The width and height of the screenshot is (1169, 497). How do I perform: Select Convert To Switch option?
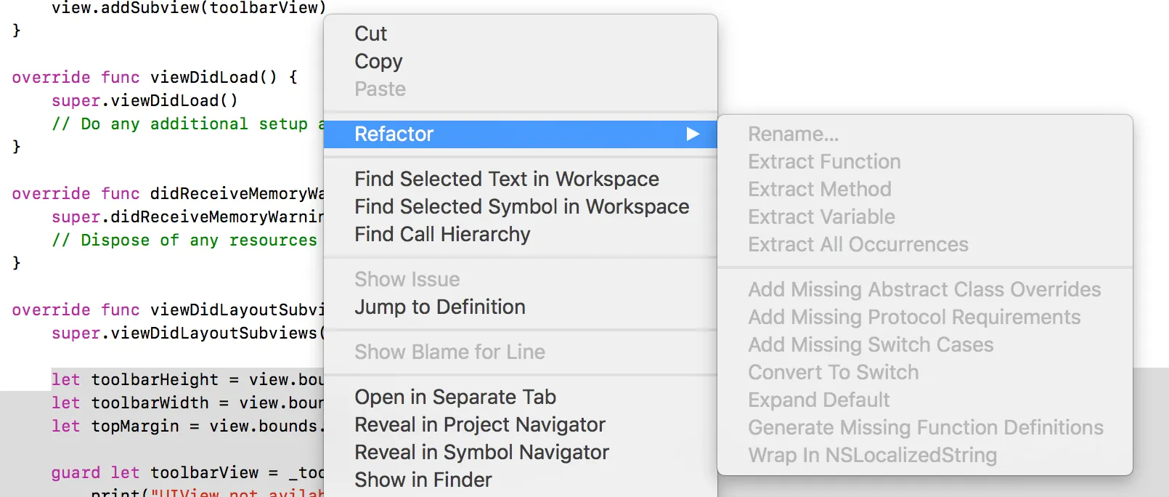pyautogui.click(x=833, y=372)
